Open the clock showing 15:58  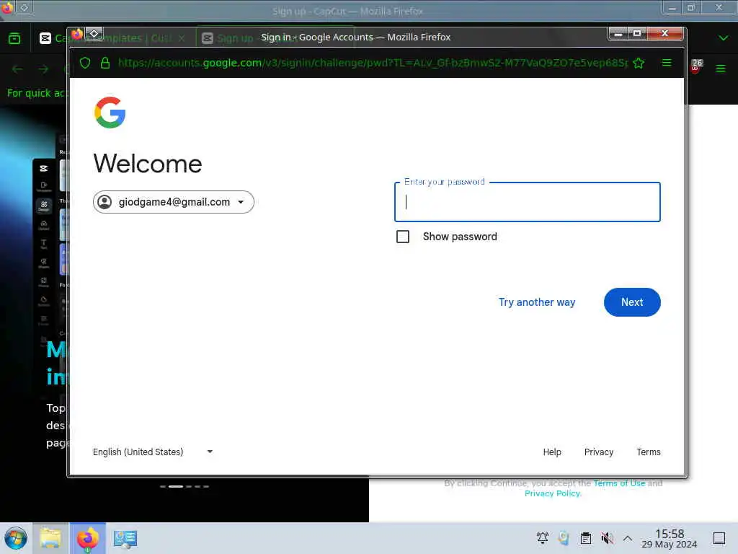[670, 538]
